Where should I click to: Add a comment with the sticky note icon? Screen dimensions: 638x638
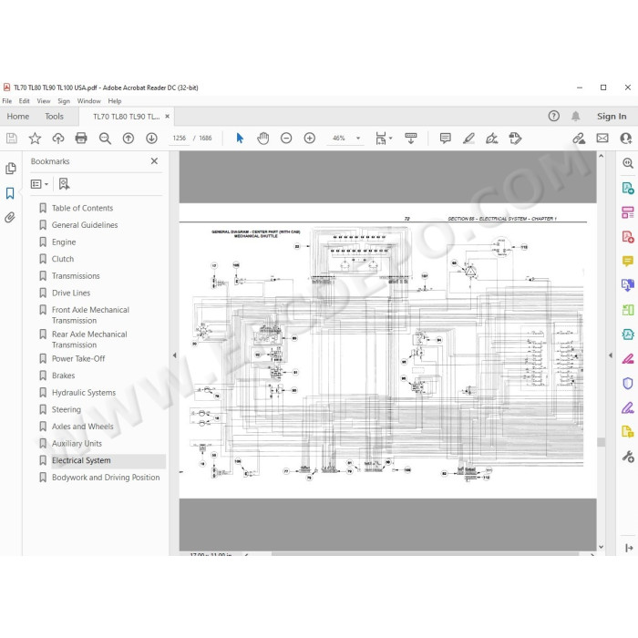[x=445, y=139]
